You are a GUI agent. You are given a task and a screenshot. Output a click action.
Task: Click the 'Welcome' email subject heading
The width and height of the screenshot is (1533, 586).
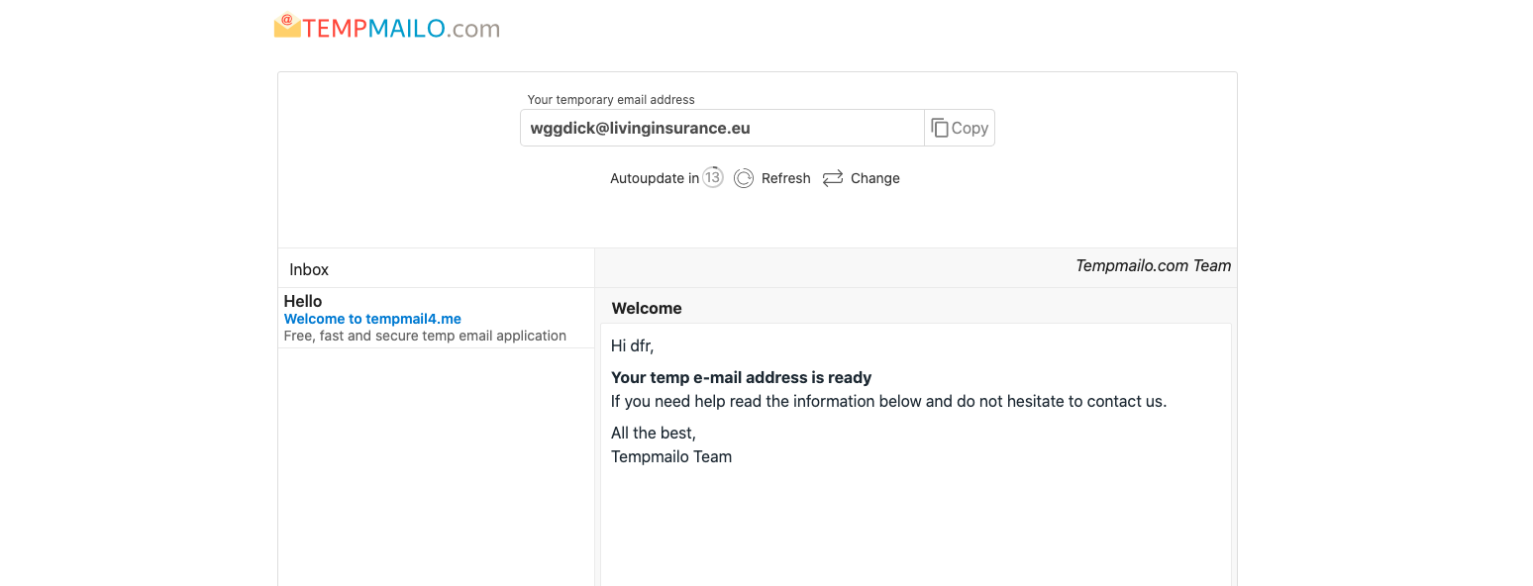click(647, 308)
